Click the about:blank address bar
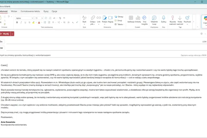The width and height of the screenshot is (207, 138). coord(103,6)
